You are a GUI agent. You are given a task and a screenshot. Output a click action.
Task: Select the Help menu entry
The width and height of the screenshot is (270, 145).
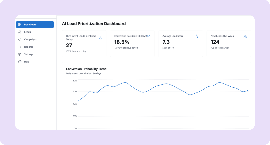(27, 62)
